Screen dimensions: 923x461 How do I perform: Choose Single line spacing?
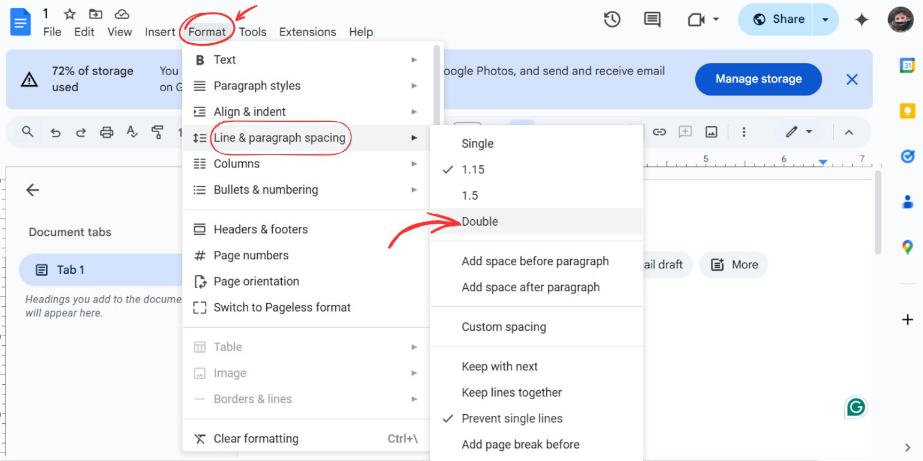536,143
